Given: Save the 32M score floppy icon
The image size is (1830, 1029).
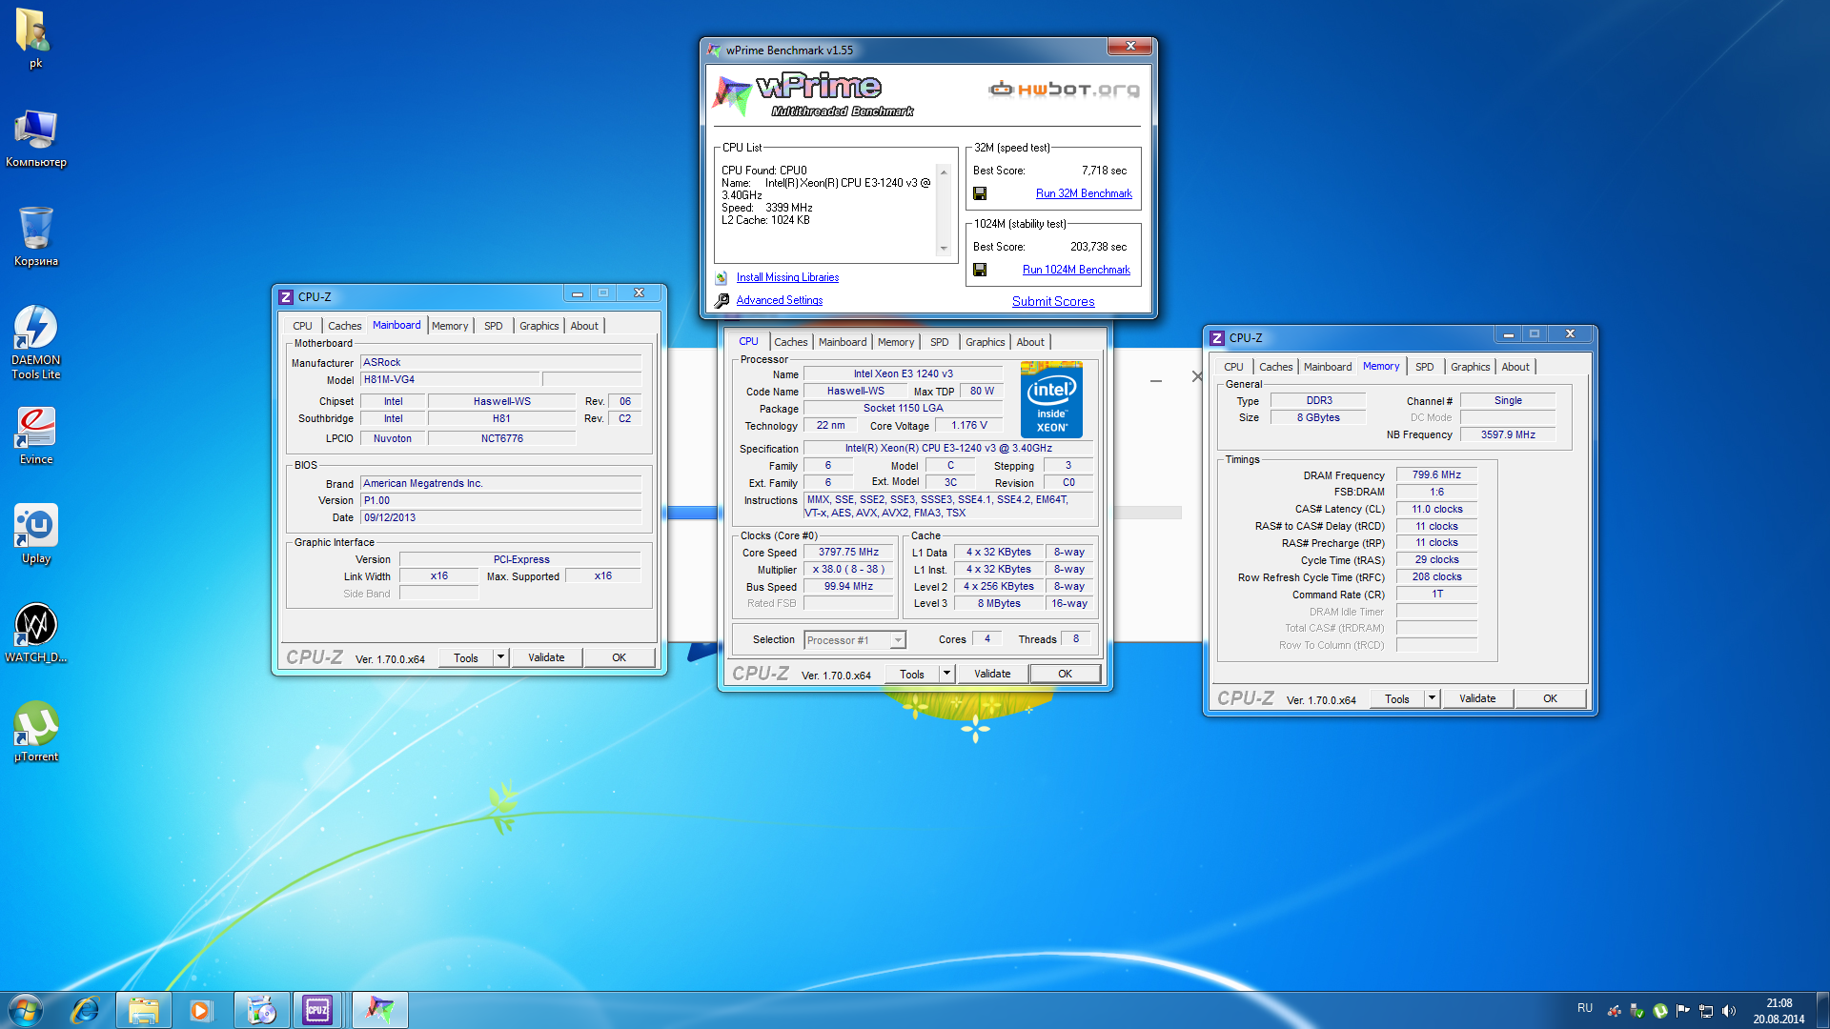Looking at the screenshot, I should click(x=979, y=193).
